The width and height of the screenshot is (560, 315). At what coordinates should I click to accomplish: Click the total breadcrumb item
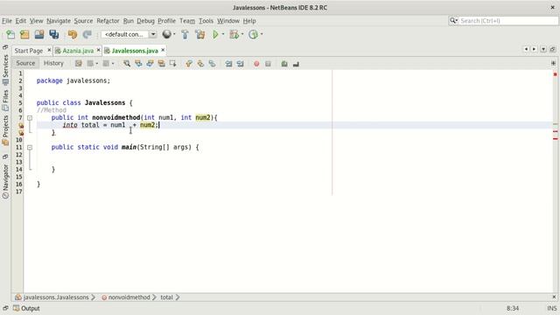click(x=166, y=297)
